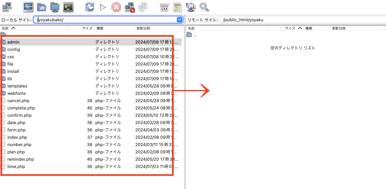This screenshot has width=386, height=189.
Task: Reconnect to the last server
Action: tap(143, 7)
